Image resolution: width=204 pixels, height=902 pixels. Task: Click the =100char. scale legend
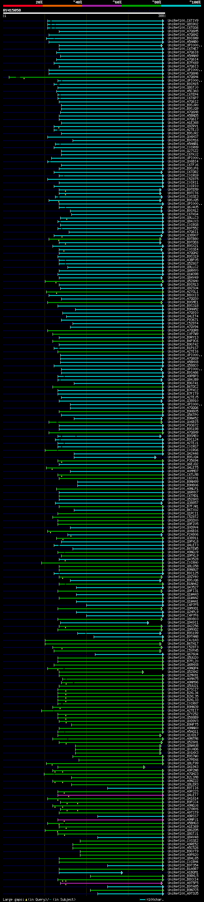tap(151, 899)
